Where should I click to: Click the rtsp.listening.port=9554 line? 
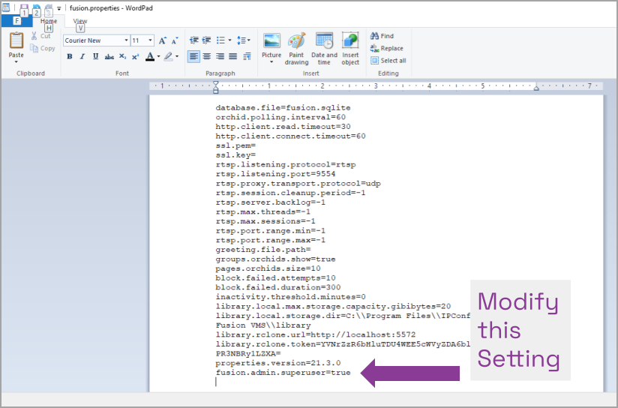point(275,174)
